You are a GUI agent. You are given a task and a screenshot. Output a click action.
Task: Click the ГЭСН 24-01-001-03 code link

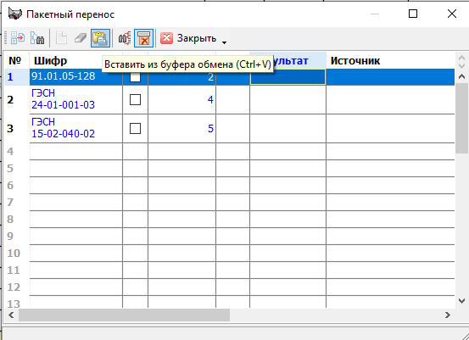(x=63, y=99)
